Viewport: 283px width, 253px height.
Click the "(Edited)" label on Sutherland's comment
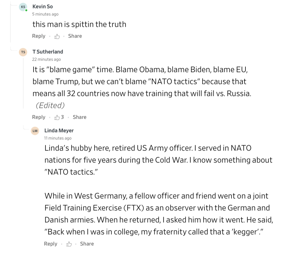[50, 105]
